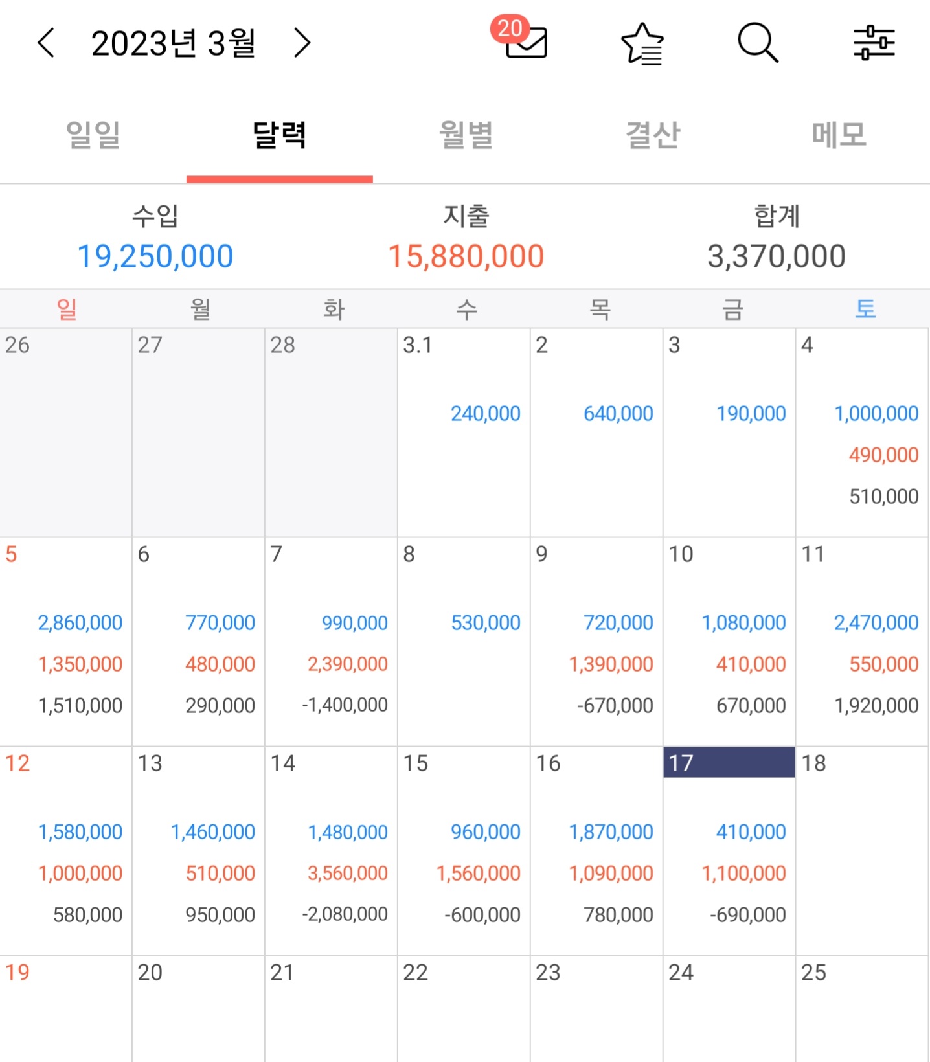Select empty March 22 cell
The height and width of the screenshot is (1062, 930).
click(464, 1009)
